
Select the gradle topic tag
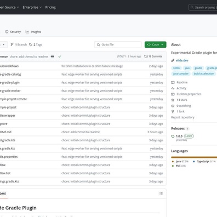(198, 68)
